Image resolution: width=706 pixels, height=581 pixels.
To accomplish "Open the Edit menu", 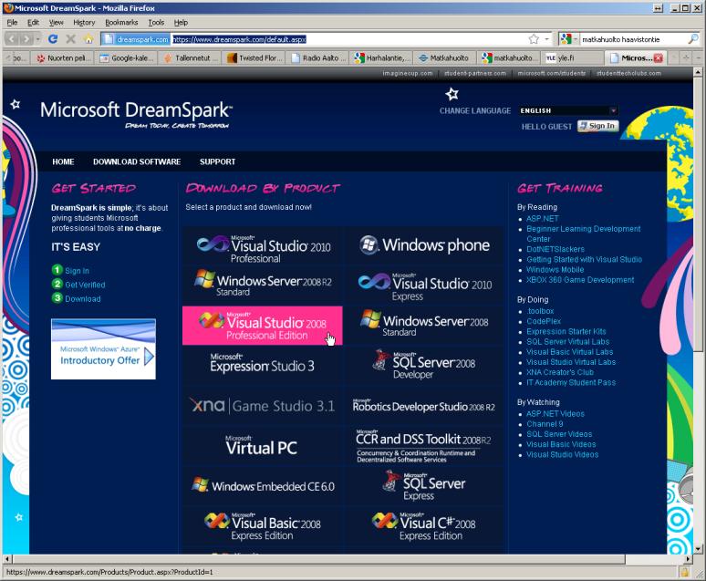I will tap(33, 22).
